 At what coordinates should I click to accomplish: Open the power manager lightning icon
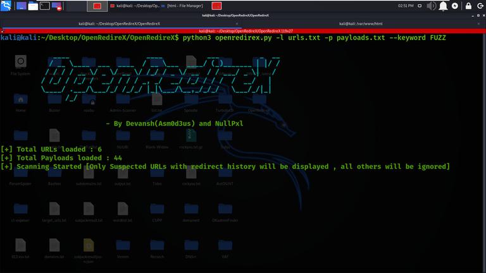pyautogui.click(x=455, y=6)
